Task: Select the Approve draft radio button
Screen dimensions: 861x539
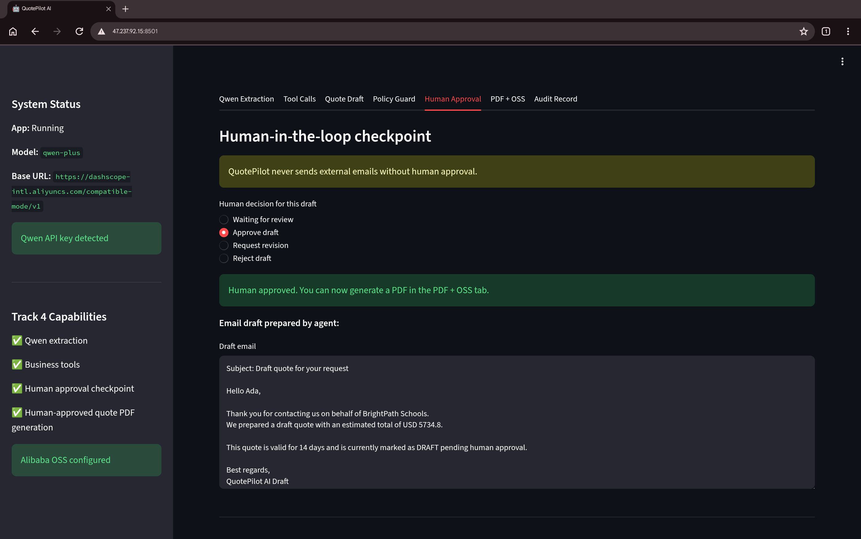Action: 249,232
